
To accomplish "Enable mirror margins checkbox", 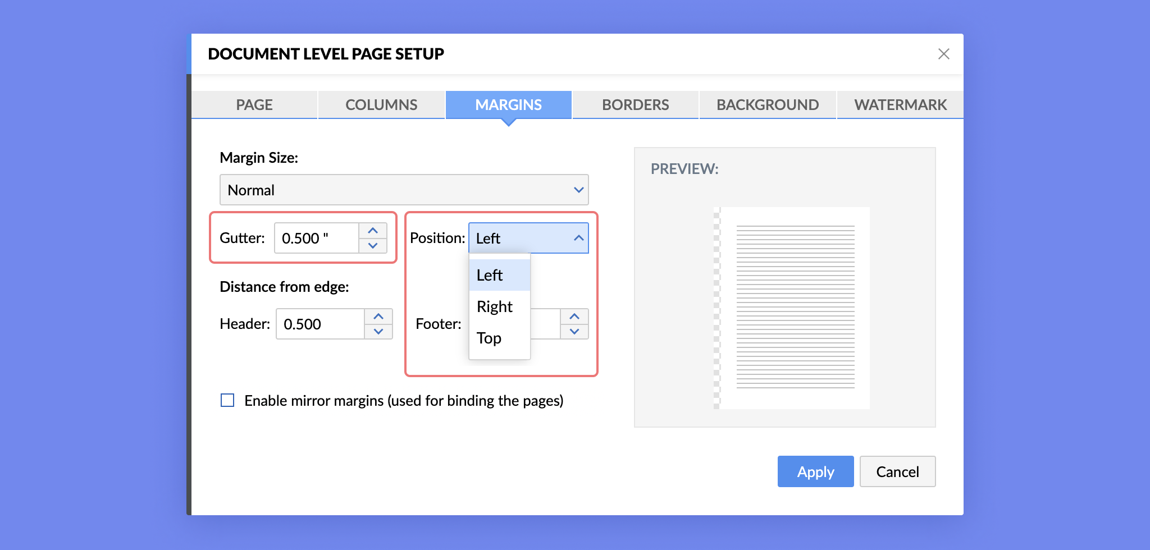I will [227, 400].
